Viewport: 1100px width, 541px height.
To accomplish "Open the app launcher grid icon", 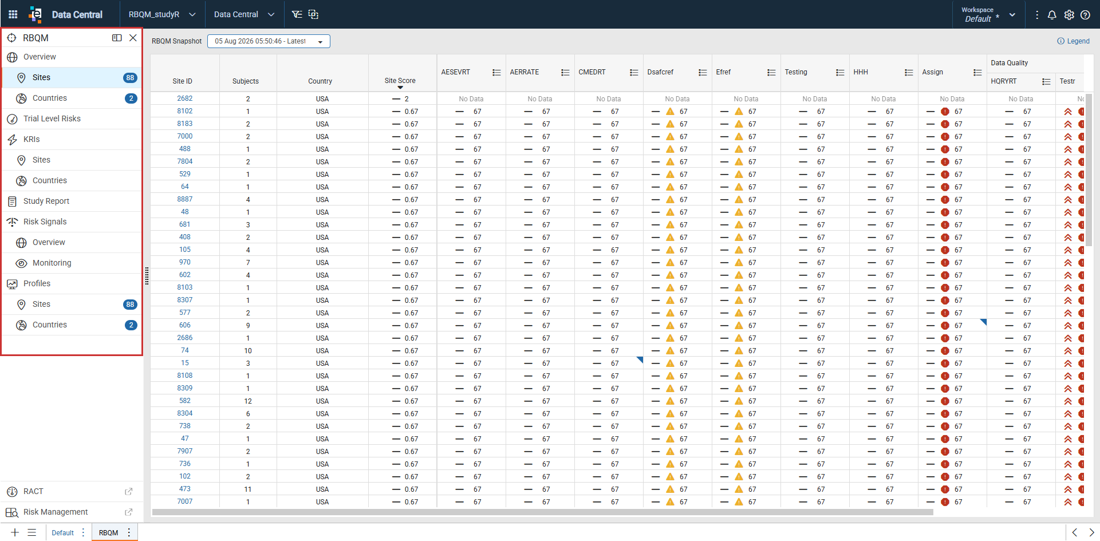I will click(13, 14).
